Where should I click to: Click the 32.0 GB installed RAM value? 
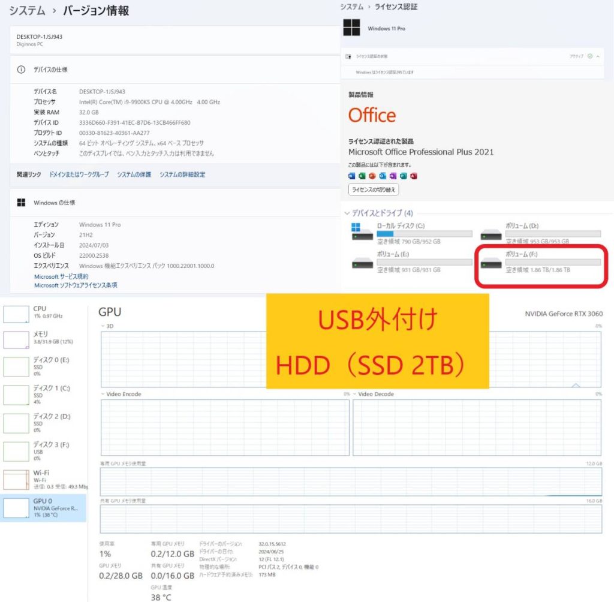(89, 112)
